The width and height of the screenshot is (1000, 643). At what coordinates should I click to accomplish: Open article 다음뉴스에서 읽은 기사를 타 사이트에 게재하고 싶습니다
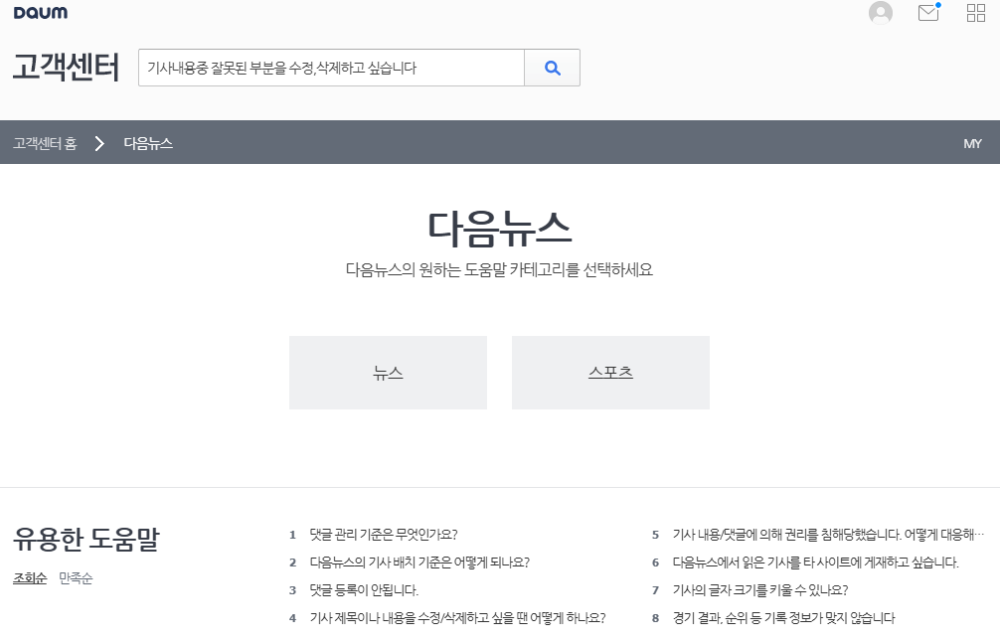(816, 563)
